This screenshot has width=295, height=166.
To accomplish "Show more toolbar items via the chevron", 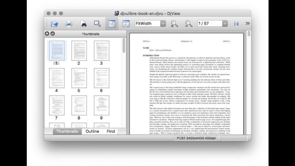I will (248, 23).
